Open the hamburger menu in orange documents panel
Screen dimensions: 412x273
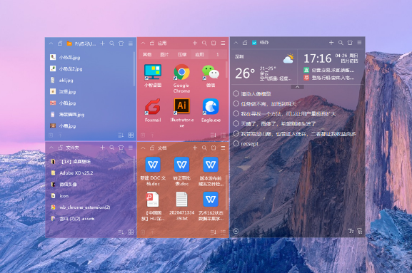tap(223, 148)
